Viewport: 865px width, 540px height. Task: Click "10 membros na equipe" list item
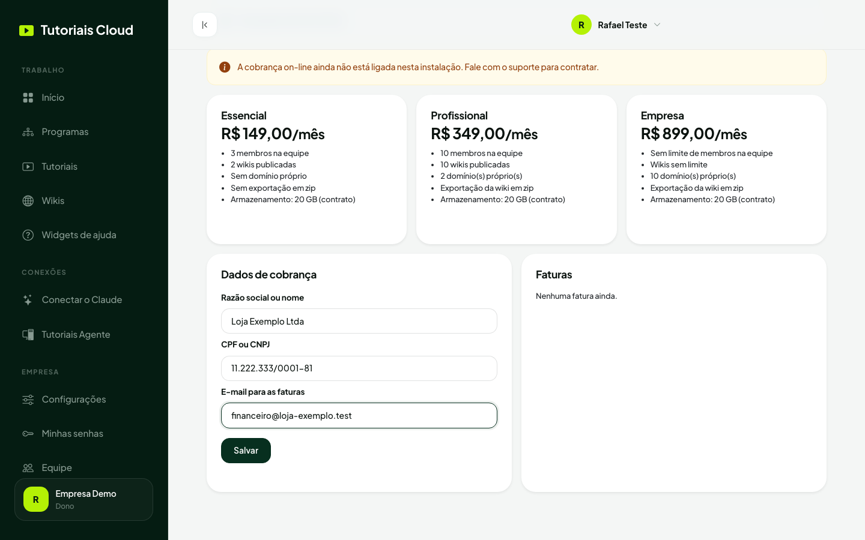coord(481,153)
